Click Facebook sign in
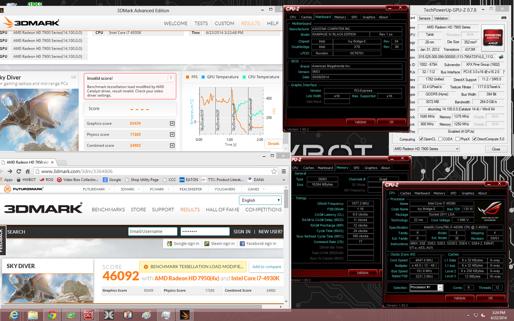This screenshot has height=321, width=514. pyautogui.click(x=258, y=244)
